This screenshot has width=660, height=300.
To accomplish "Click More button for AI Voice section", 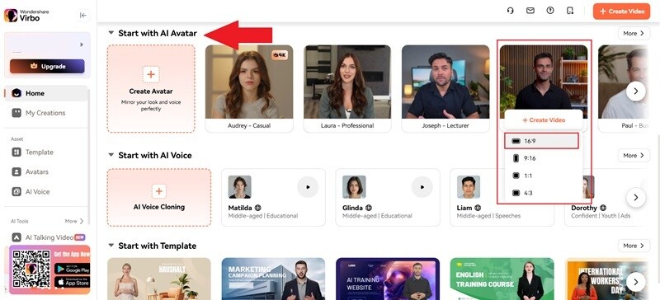I will 634,155.
